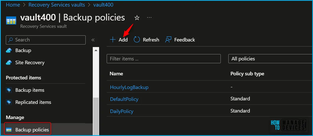313x136 pixels.
Task: Click the dash sub type for HourlyLogBackup
Action: click(x=231, y=87)
